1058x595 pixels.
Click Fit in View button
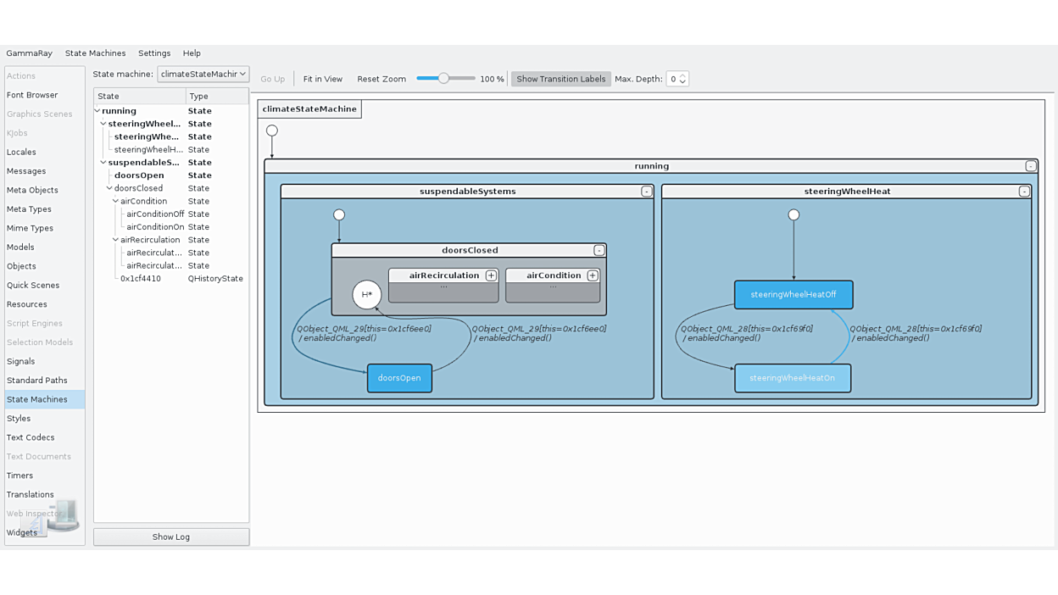322,79
